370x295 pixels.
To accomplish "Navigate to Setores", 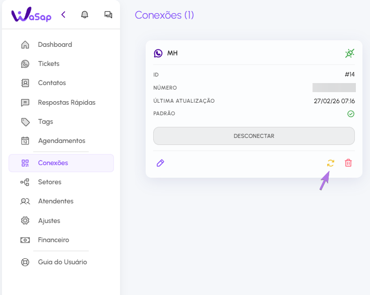I will (49, 182).
